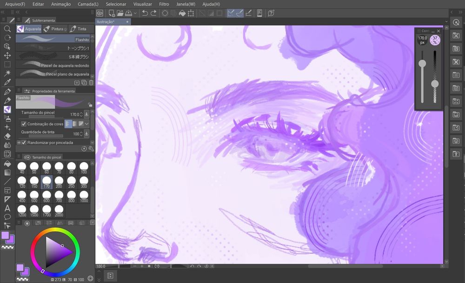The width and height of the screenshot is (465, 283).
Task: Open the Camada menu
Action: (x=88, y=4)
